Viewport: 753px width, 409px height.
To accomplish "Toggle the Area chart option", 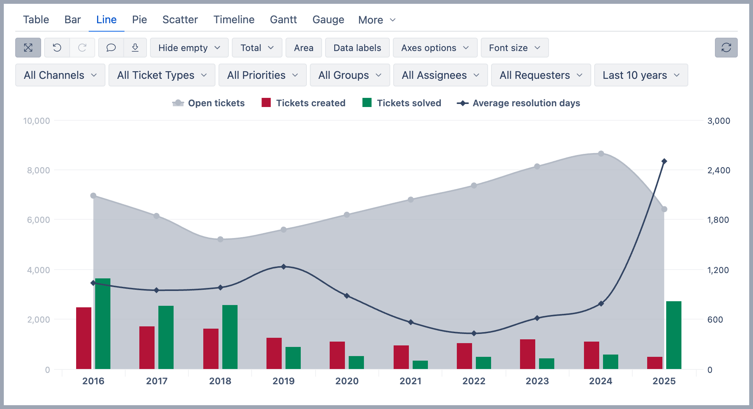I will point(303,48).
